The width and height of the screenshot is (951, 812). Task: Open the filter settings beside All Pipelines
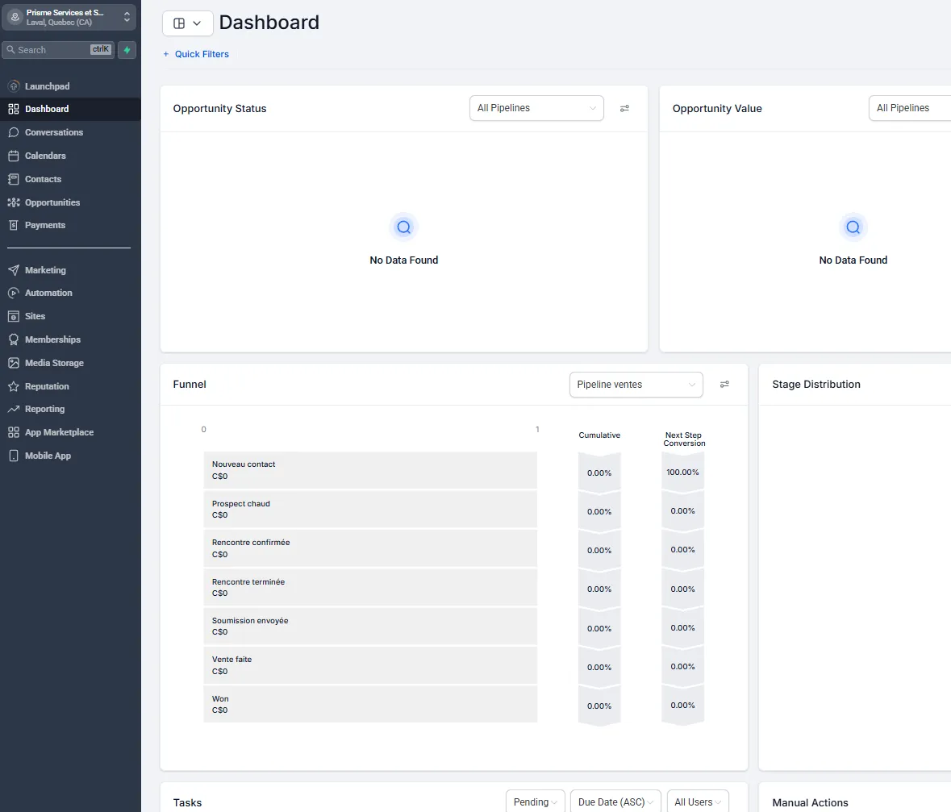624,108
